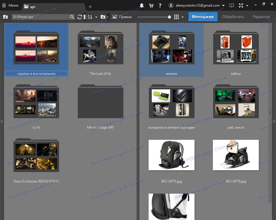Click the кейсы folder name label
The image size is (276, 220).
tap(236, 74)
